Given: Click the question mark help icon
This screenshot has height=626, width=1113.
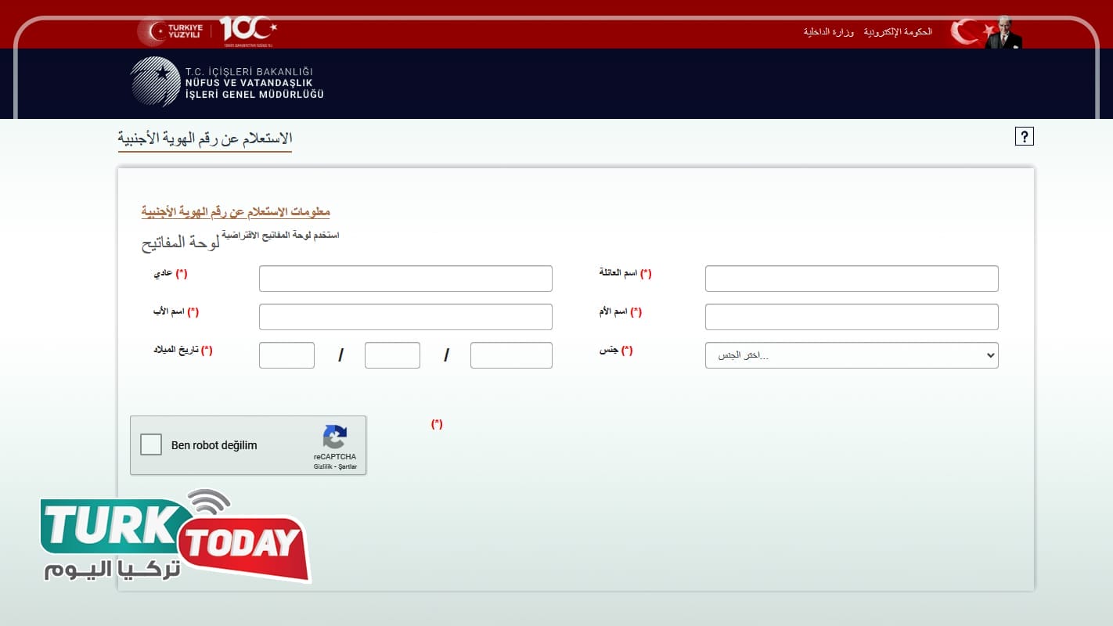Looking at the screenshot, I should coord(1024,136).
